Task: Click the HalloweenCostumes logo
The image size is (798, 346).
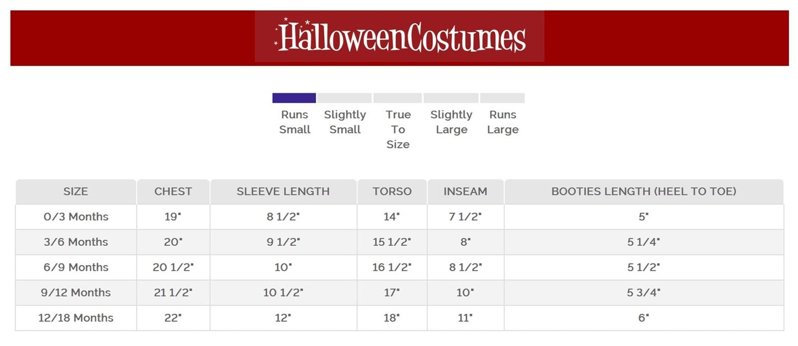Action: pos(400,37)
